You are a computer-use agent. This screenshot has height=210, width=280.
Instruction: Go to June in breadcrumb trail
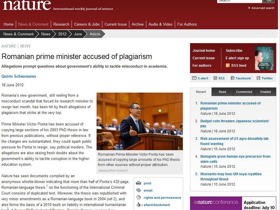[78, 34]
